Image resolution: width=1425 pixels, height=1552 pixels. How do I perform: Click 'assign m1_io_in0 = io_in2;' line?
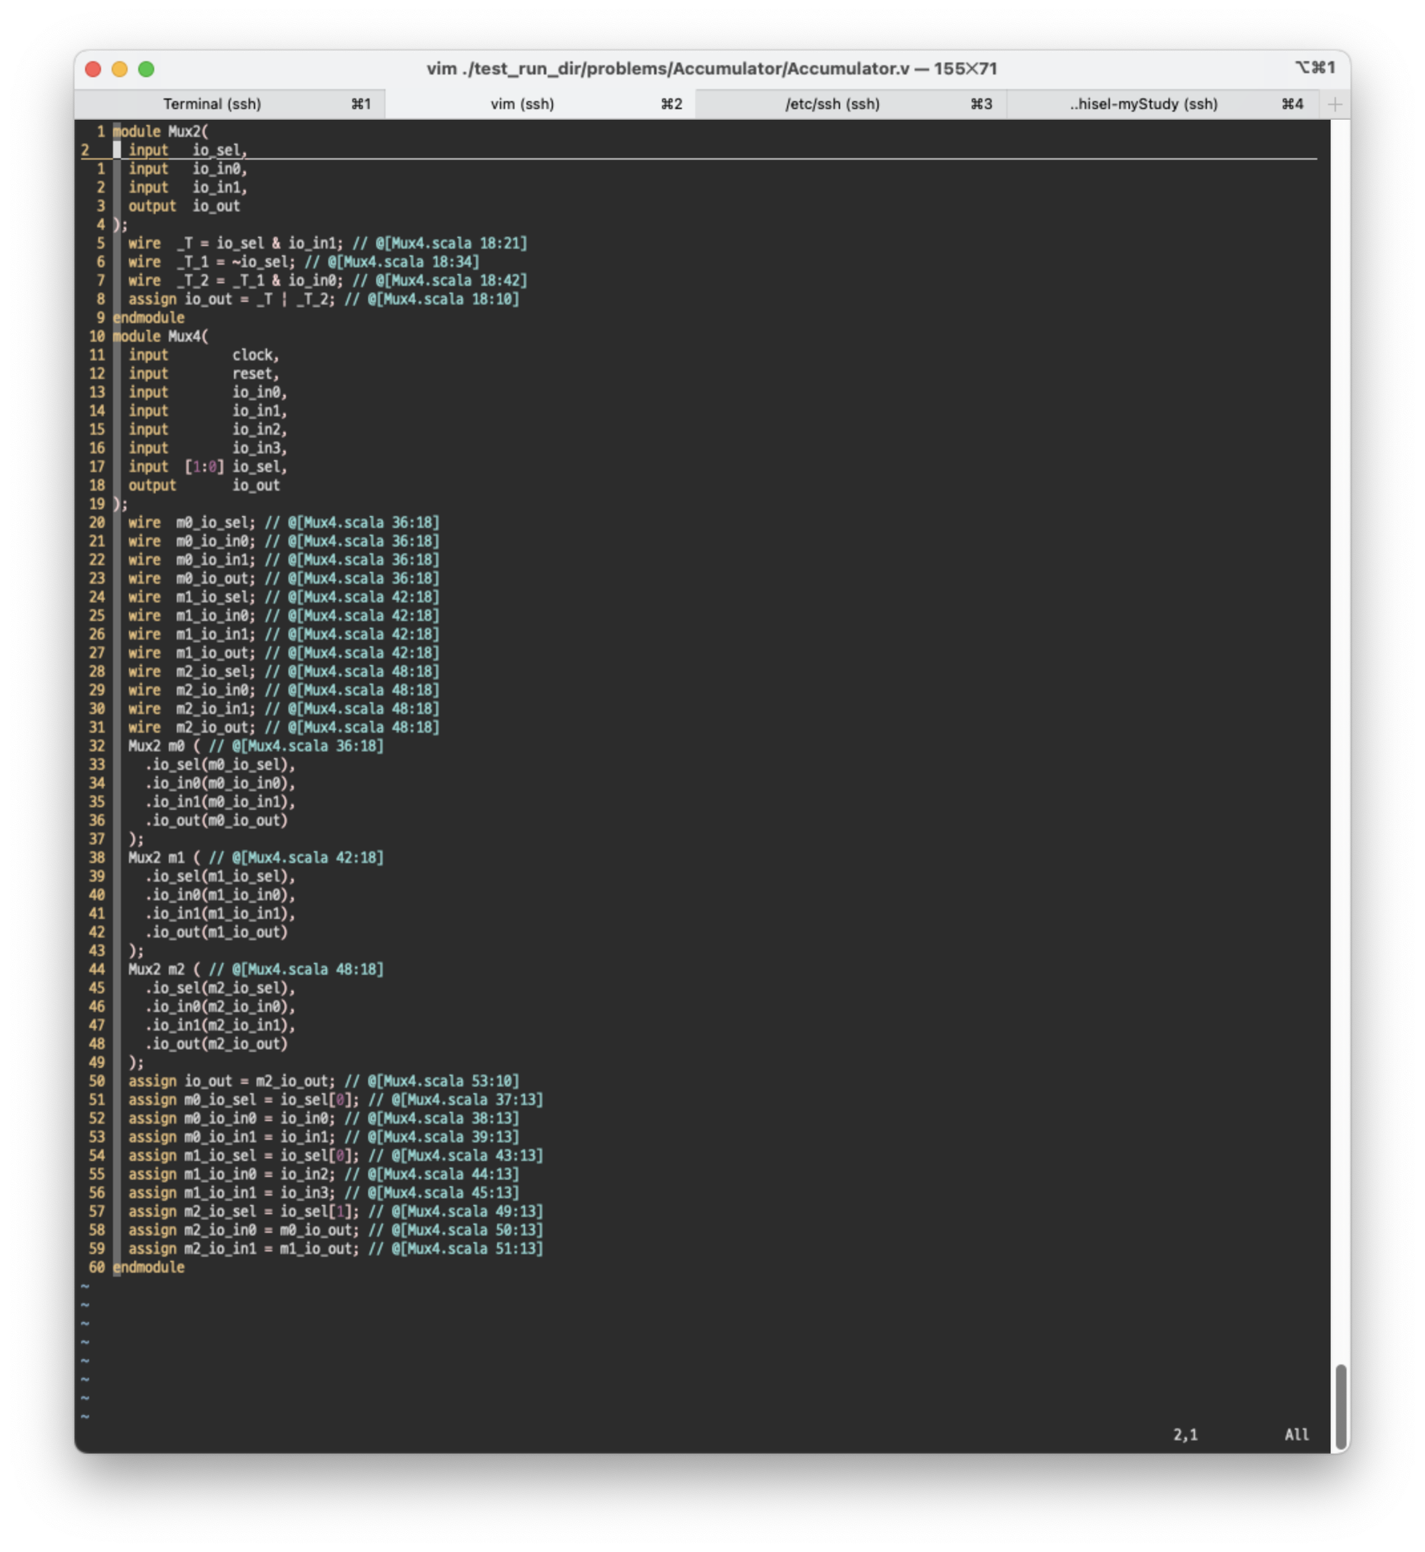324,1174
